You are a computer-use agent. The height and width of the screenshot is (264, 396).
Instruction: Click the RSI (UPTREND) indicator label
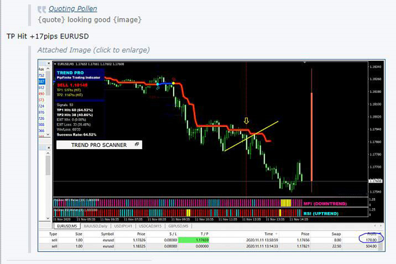pos(321,214)
